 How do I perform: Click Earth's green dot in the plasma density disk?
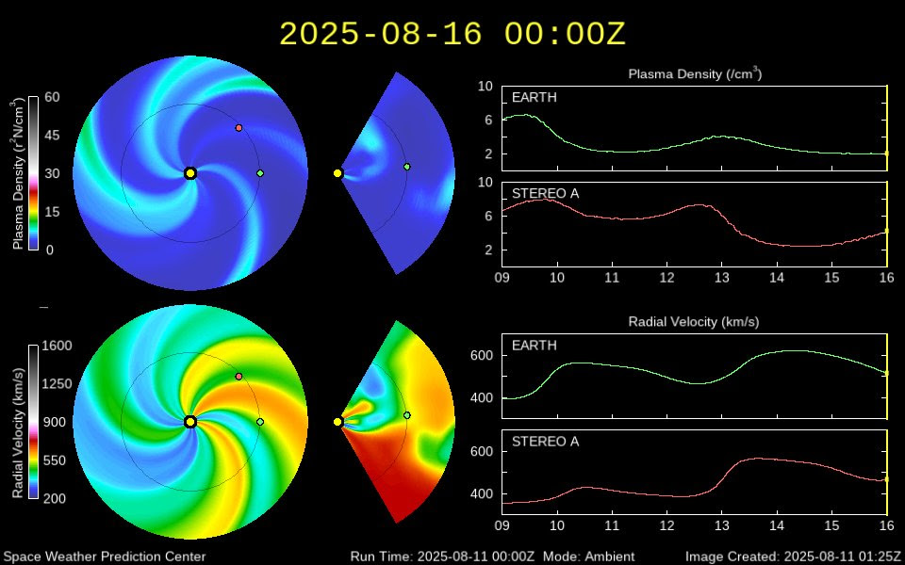(260, 173)
